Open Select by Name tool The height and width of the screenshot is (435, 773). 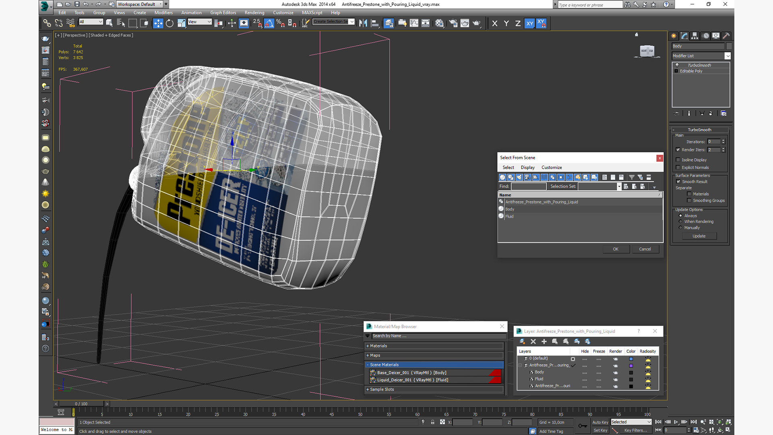coord(121,23)
